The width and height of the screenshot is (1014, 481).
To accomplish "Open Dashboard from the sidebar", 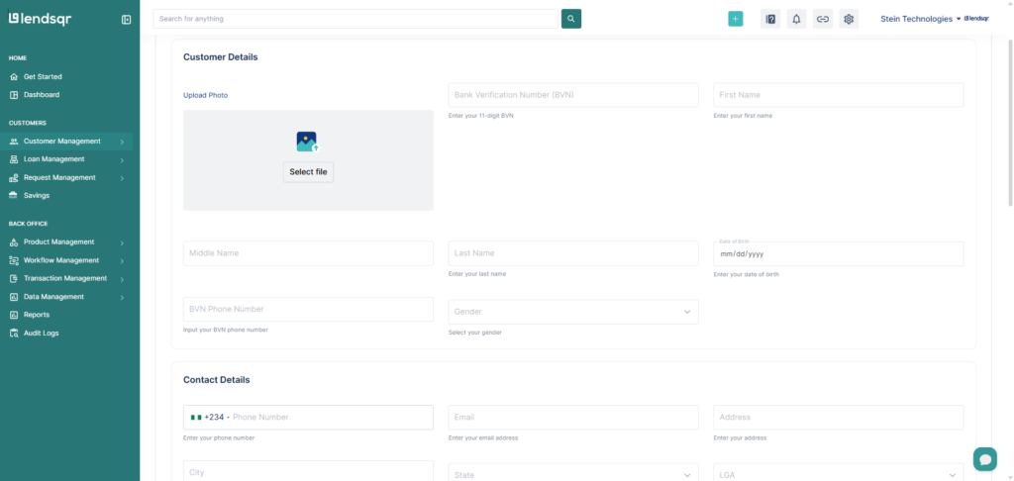I will click(x=42, y=95).
